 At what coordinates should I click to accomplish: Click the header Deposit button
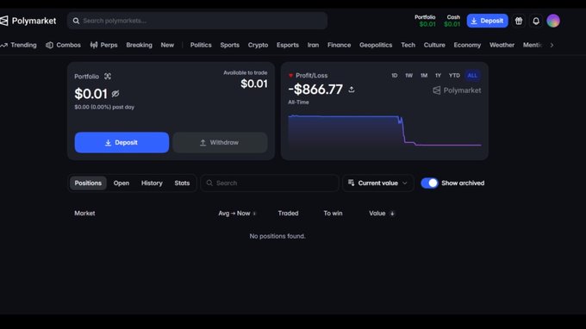(488, 21)
